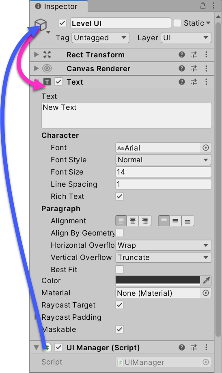
Task: Enable the Best Fit checkbox
Action: [x=119, y=270]
